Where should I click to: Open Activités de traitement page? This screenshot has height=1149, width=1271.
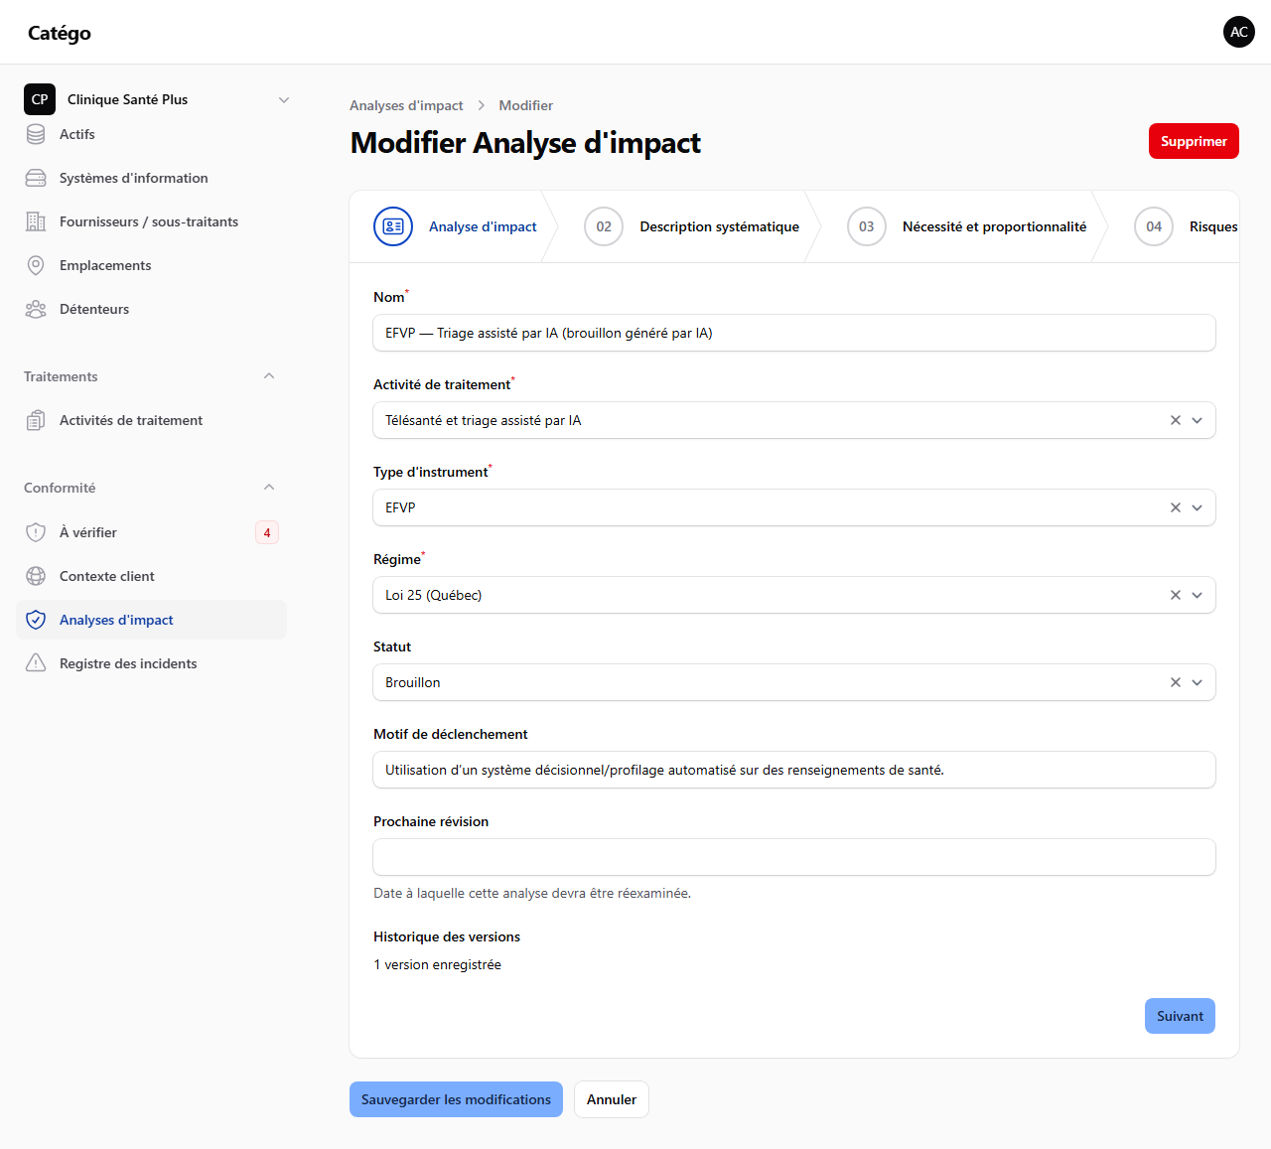click(x=151, y=420)
